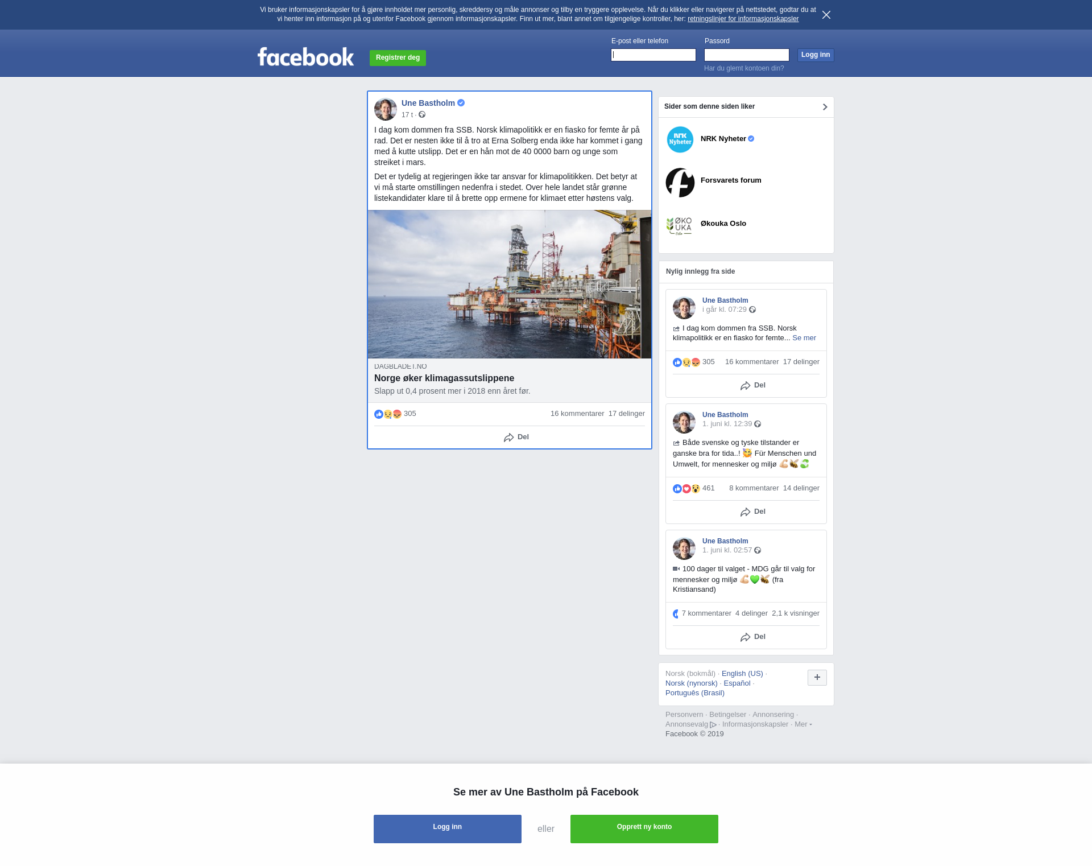Click the globe icon next to 1. juni kl. 02:57
Viewport: 1092px width, 866px height.
[x=758, y=551]
